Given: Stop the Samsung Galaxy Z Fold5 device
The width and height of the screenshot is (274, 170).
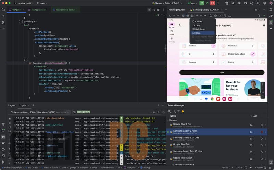Looking at the screenshot, I should click(x=262, y=132).
